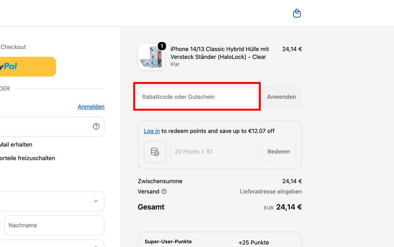Click the quantity badge on product image

point(162,46)
